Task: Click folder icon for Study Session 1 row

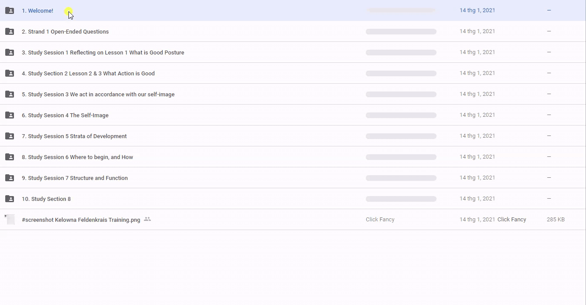Action: pos(10,52)
